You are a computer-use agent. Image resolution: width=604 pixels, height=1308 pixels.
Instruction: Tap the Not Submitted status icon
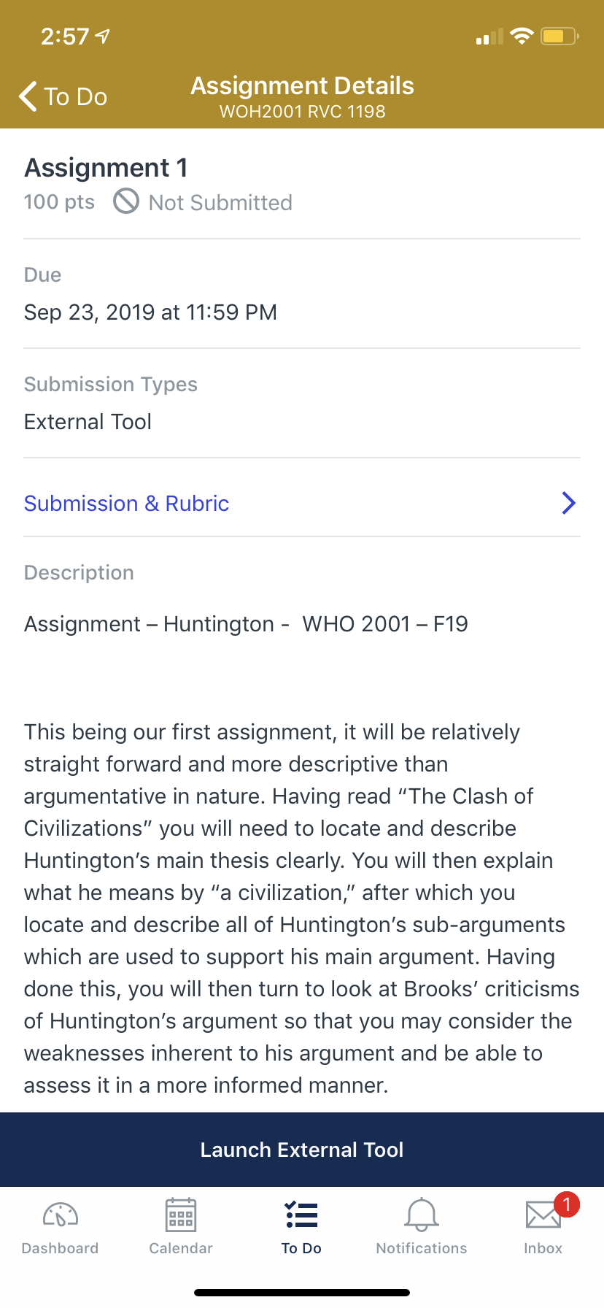[126, 201]
